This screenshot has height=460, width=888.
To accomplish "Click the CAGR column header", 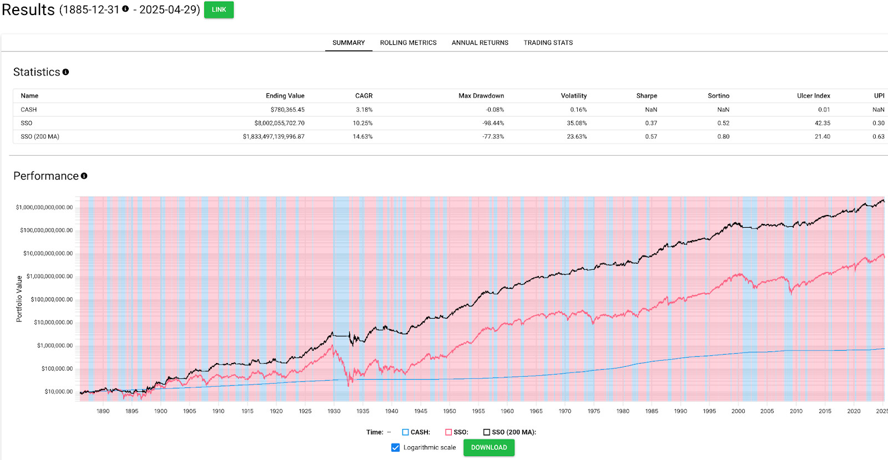I will tap(364, 96).
